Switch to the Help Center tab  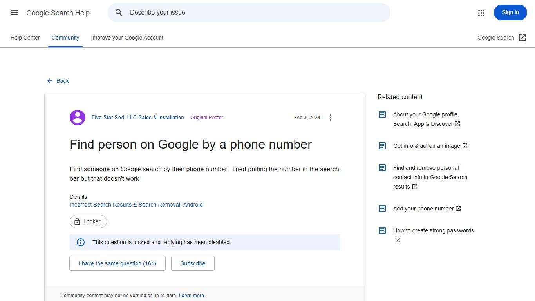pyautogui.click(x=25, y=38)
